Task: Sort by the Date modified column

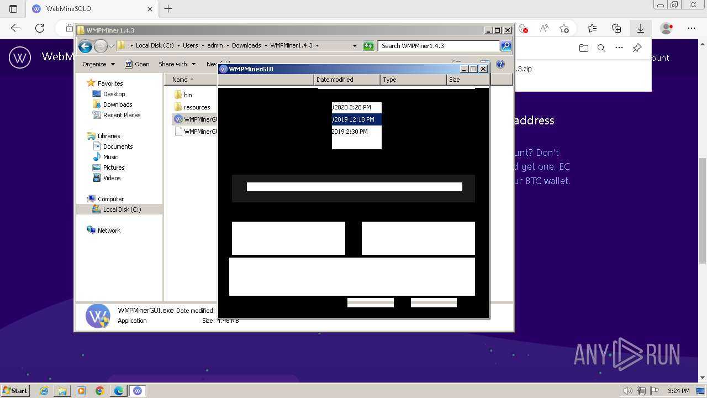Action: (x=347, y=80)
